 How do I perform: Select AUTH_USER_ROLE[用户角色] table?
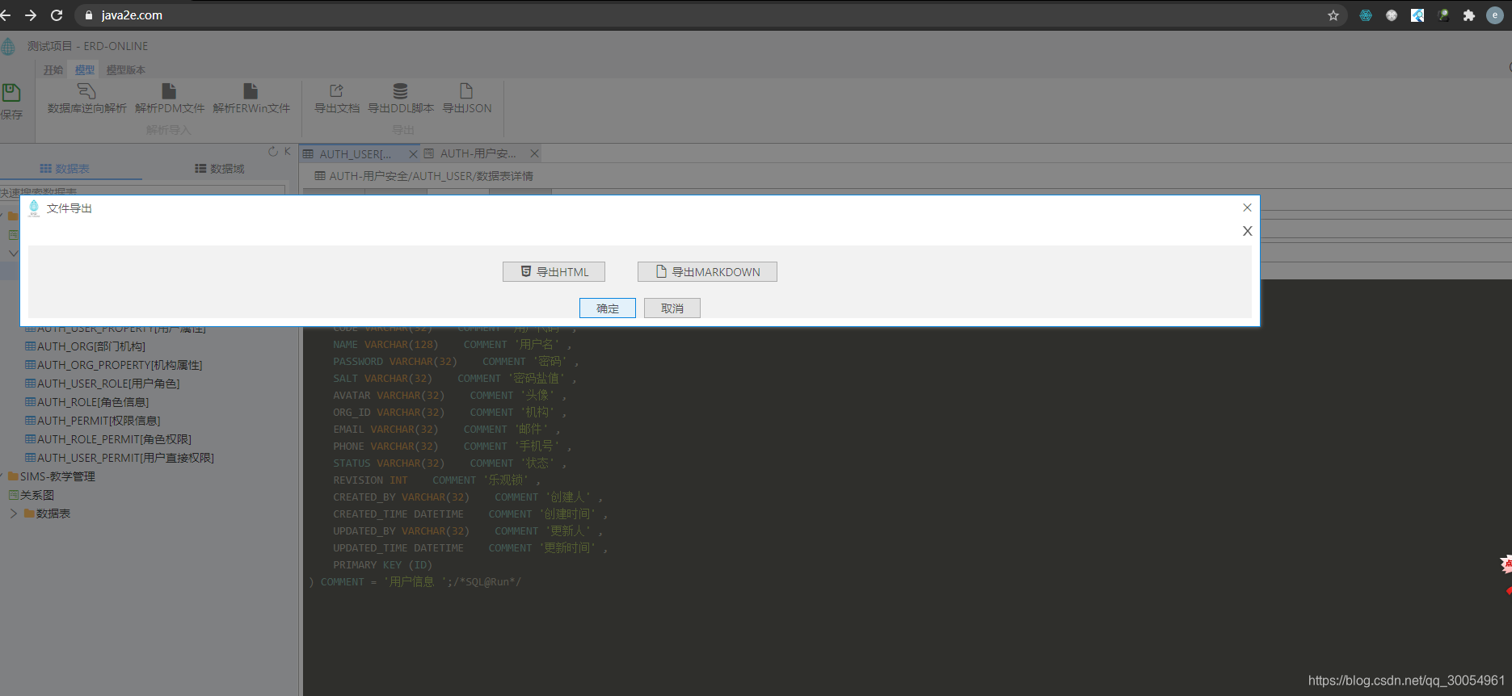[x=108, y=384]
